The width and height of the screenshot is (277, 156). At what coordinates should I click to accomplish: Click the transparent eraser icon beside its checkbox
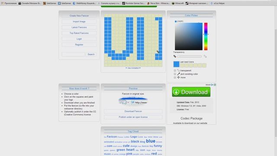point(178,70)
